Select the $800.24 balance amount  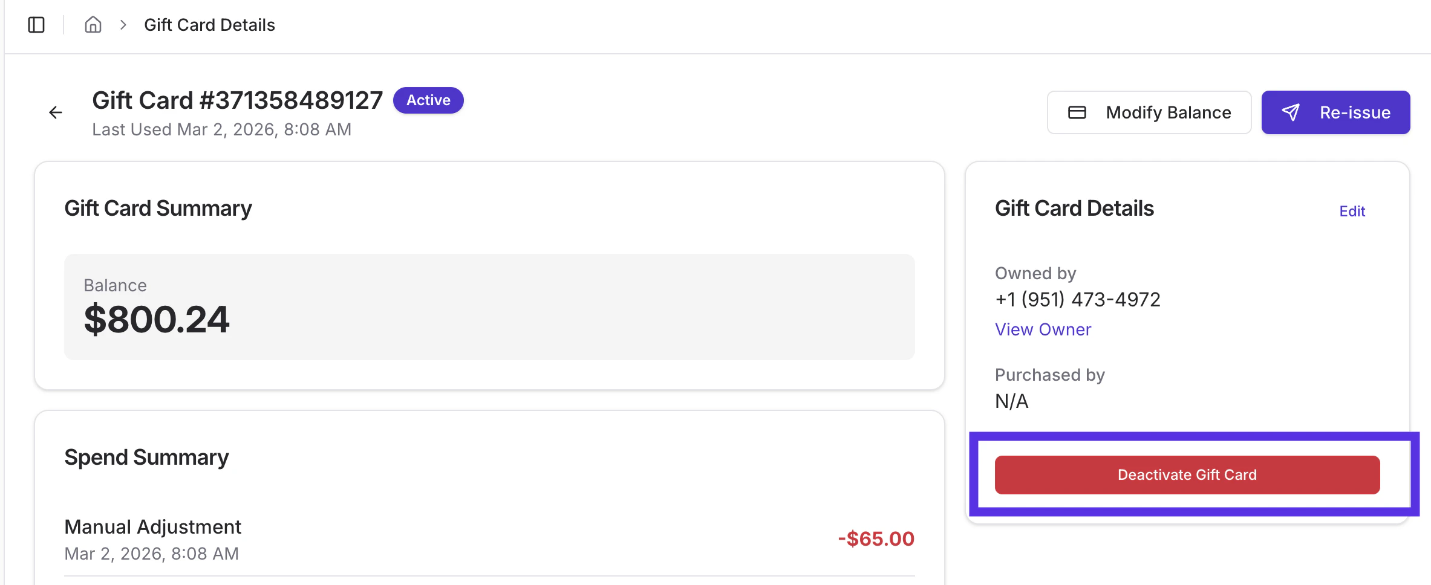[157, 319]
